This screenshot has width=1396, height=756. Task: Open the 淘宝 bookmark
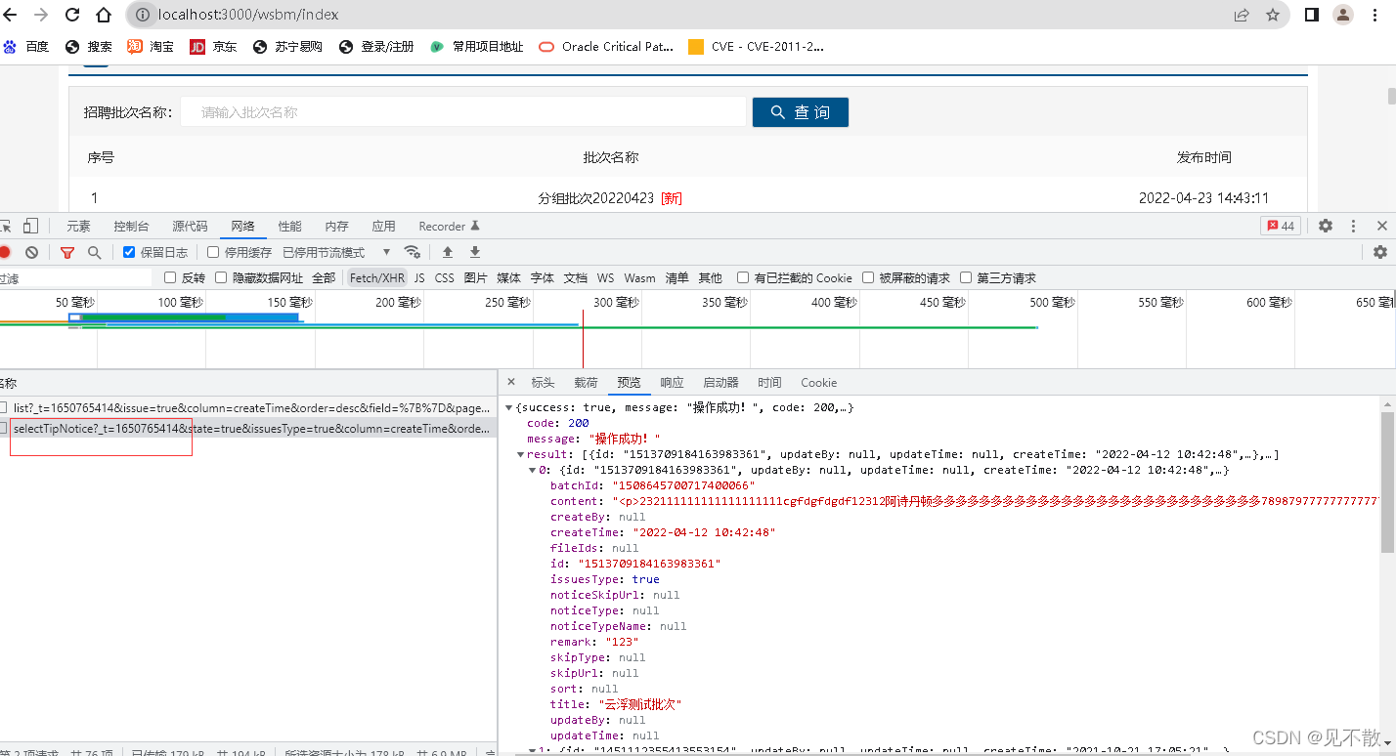[x=151, y=46]
